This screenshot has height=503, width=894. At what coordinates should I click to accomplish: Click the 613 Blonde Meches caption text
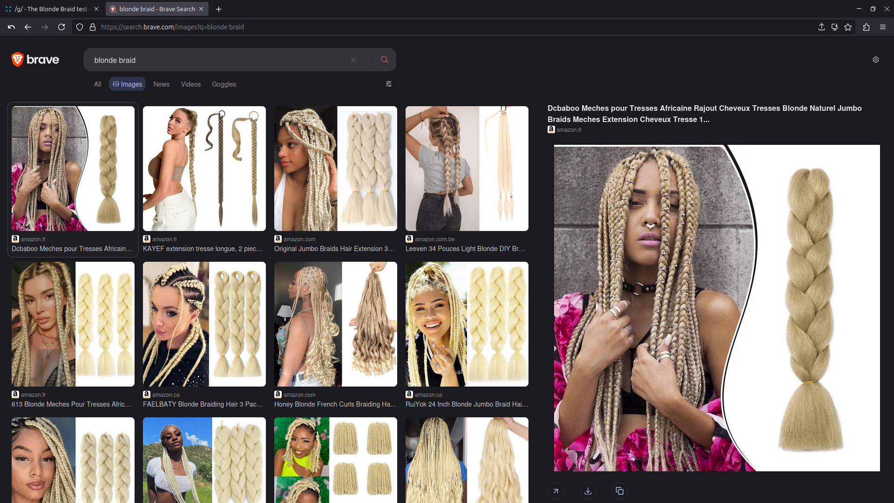pos(71,404)
